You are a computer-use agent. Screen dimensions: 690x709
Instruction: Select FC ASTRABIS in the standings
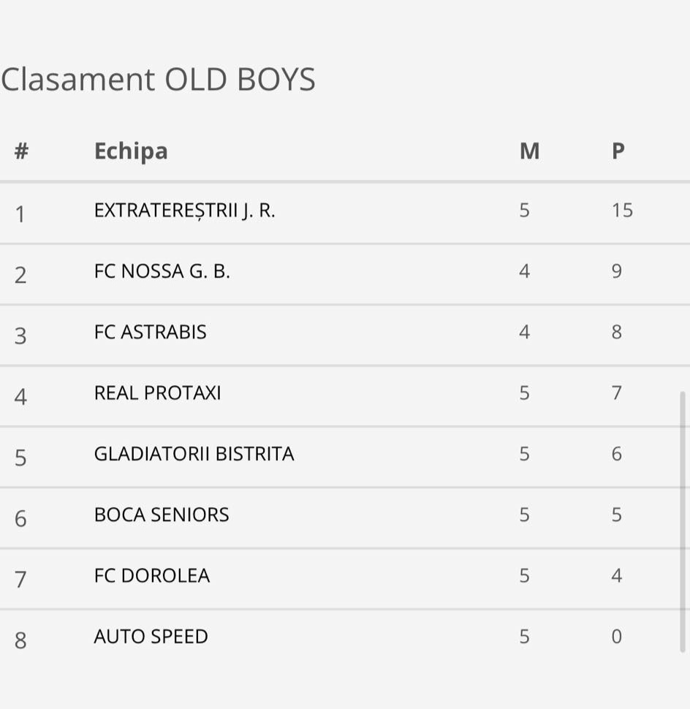coord(150,332)
